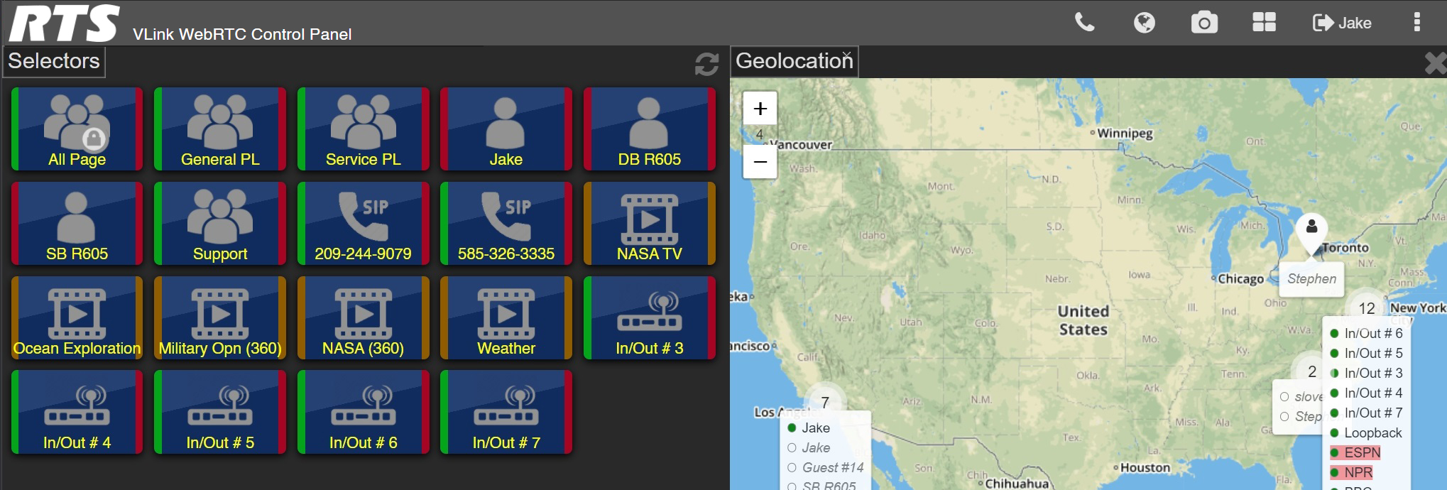
Task: Activate the In/Out # 3 selector key
Action: point(650,317)
